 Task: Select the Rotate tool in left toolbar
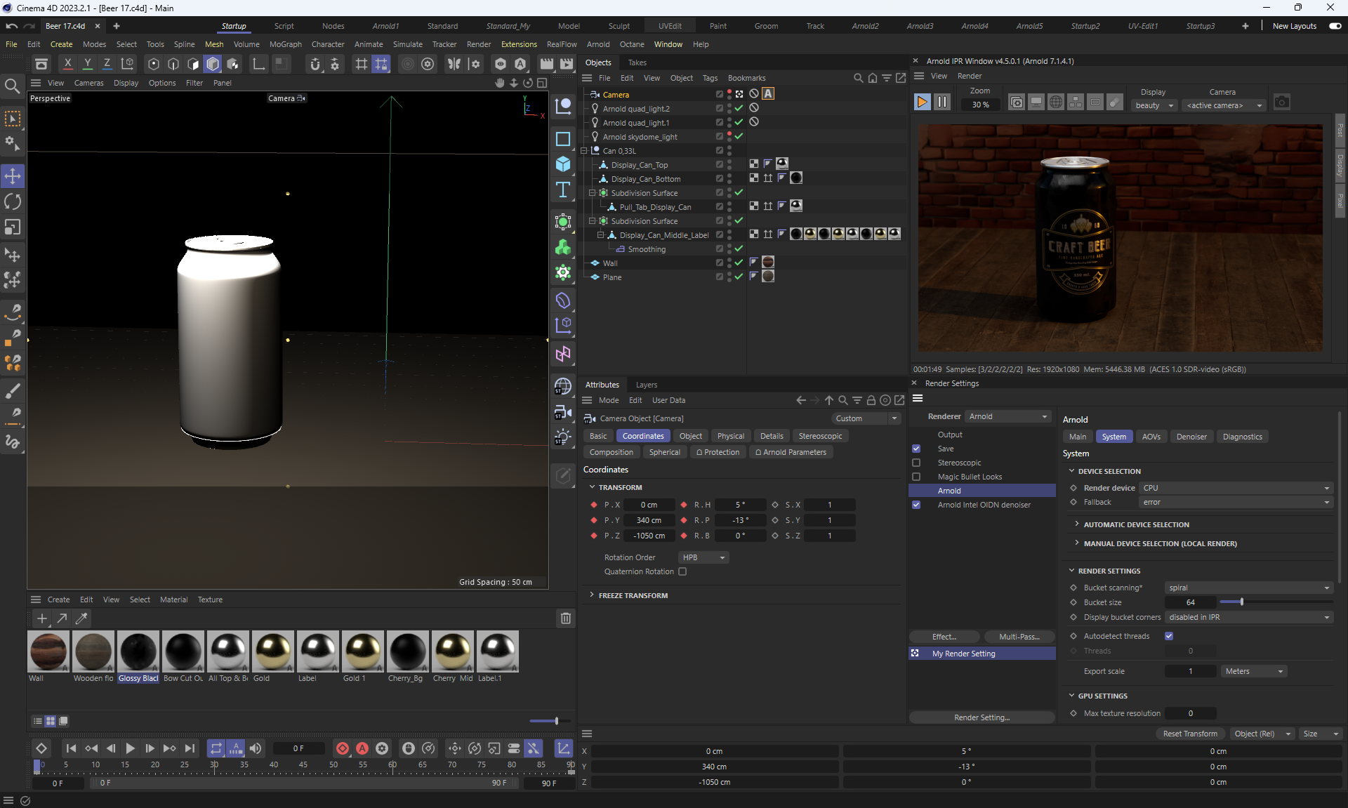click(13, 201)
